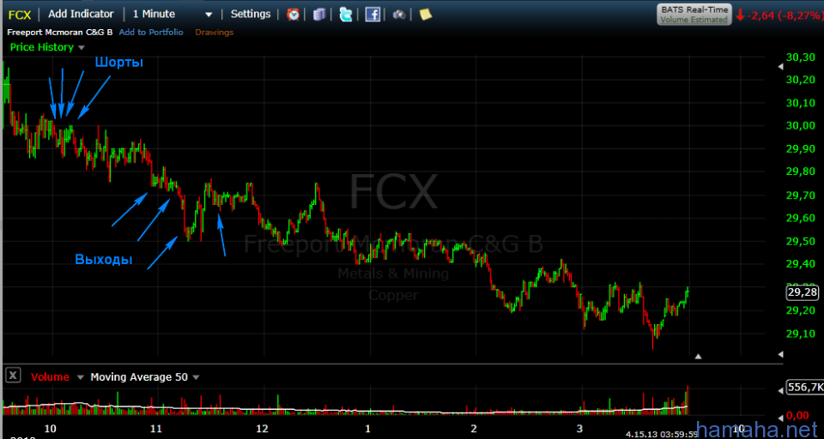824x439 pixels.
Task: Open the 1 Minute timeframe dropdown
Action: pos(173,15)
